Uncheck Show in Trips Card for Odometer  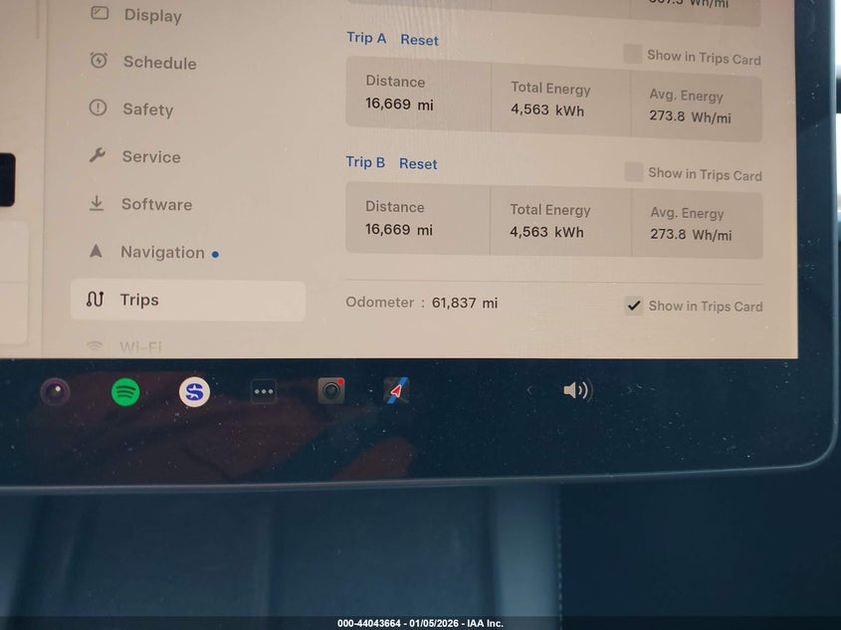634,307
